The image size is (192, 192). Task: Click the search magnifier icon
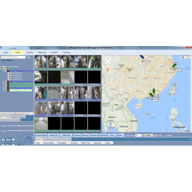[x=28, y=57]
